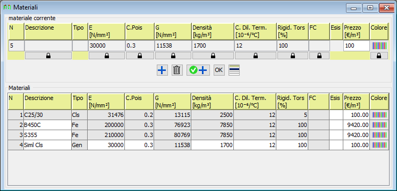Click the E value 200000

106,125
